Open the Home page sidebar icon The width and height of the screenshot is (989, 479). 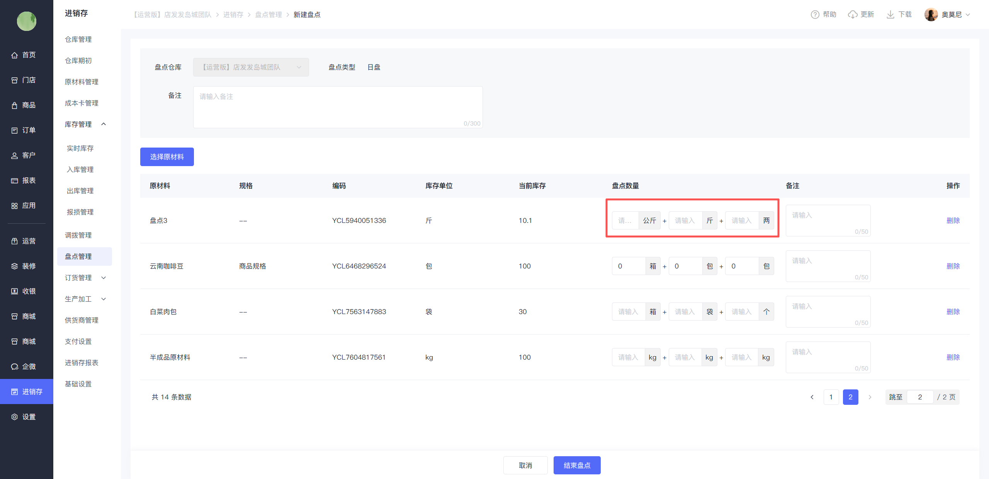click(15, 55)
